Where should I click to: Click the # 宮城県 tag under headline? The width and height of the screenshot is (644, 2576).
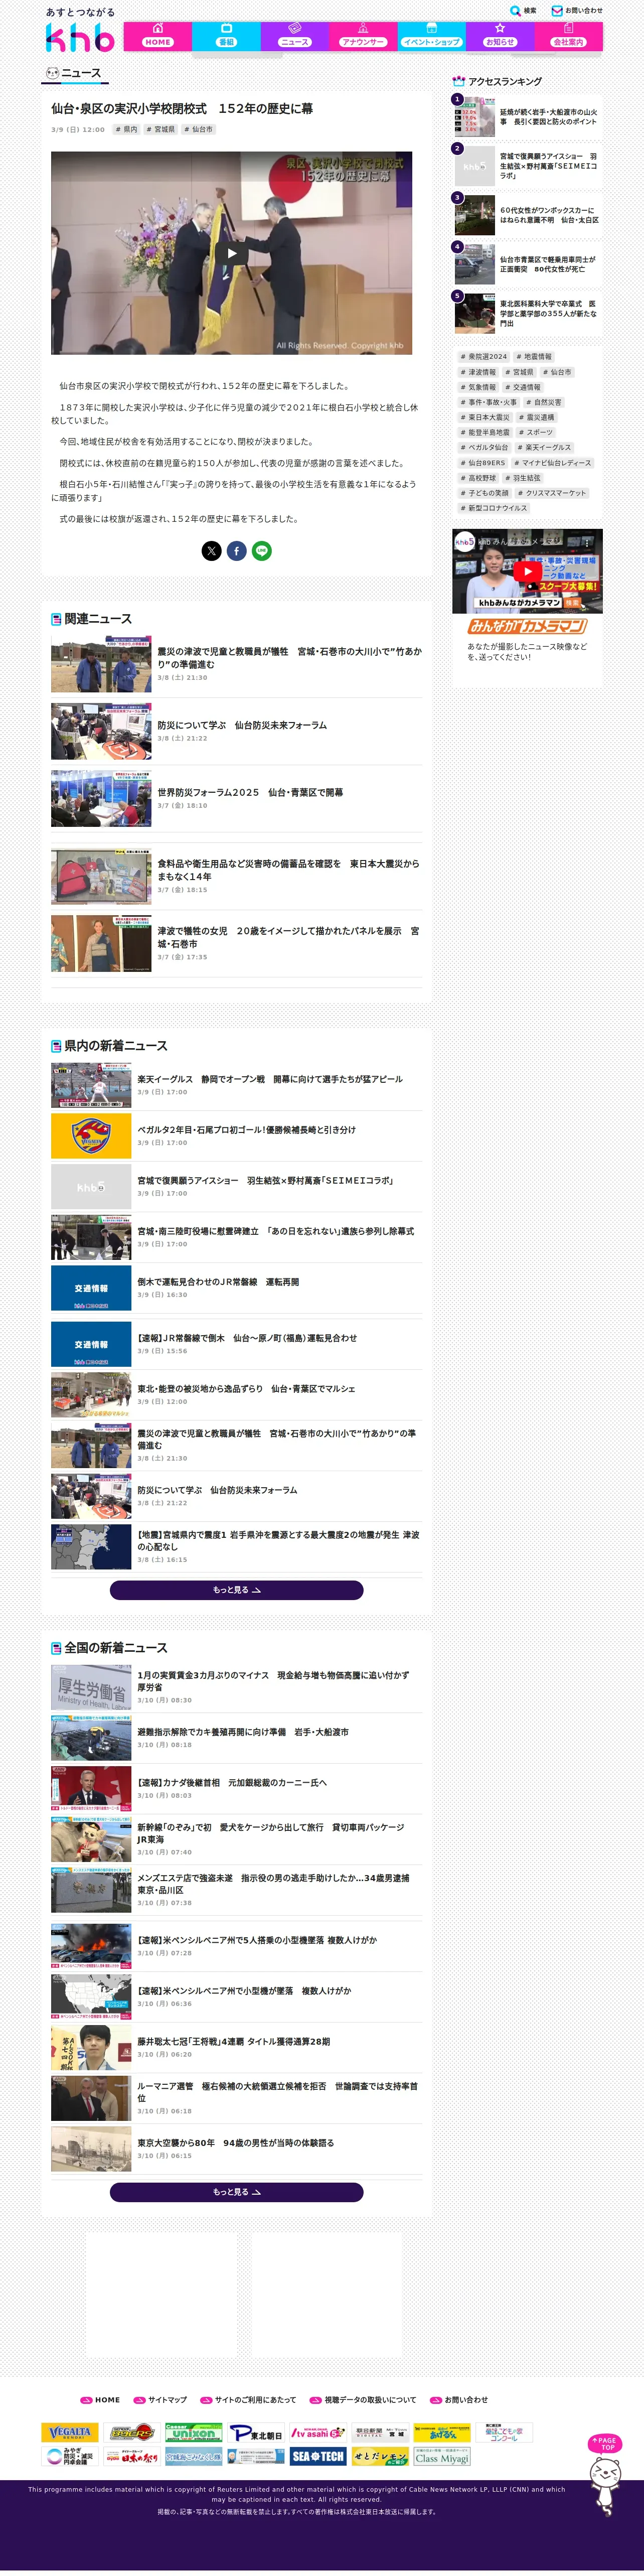(160, 129)
